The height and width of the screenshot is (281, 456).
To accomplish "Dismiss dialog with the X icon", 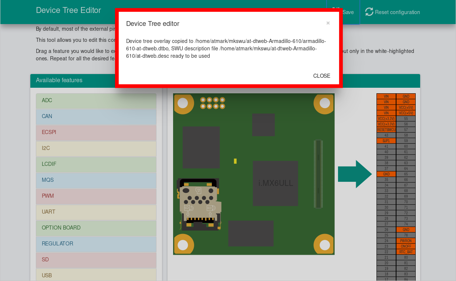I will (x=328, y=23).
